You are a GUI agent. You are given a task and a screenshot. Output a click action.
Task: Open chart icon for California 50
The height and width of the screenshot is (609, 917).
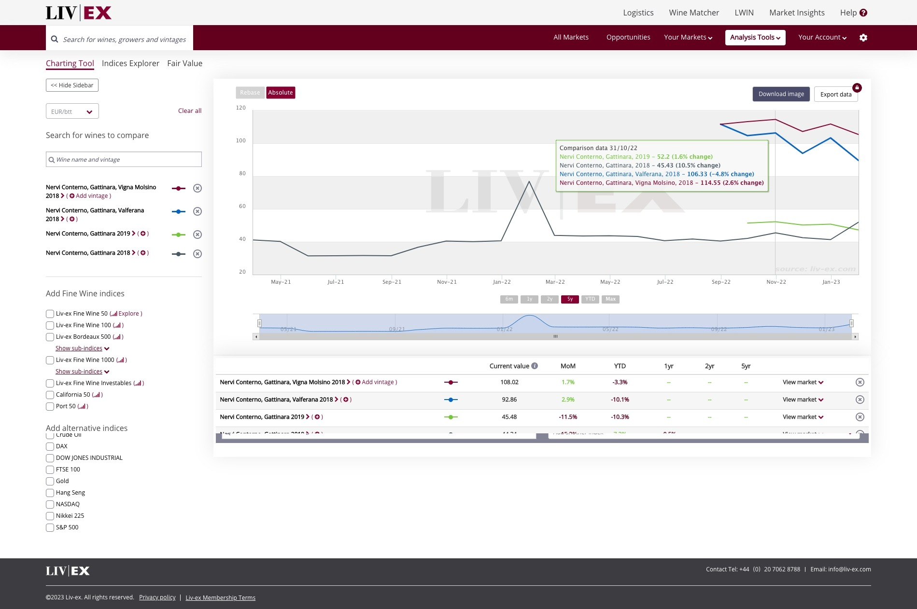coord(97,395)
